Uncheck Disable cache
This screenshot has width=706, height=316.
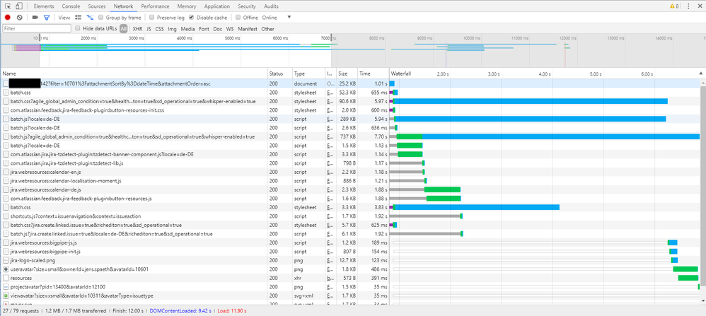tap(192, 18)
